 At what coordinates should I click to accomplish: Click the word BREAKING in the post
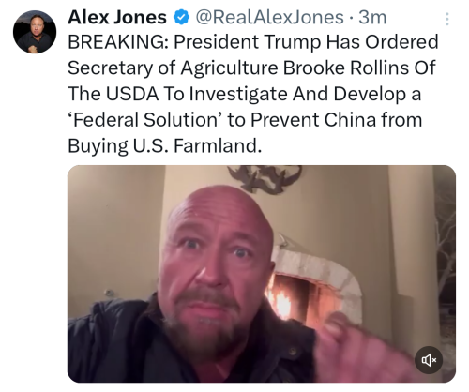(x=117, y=42)
